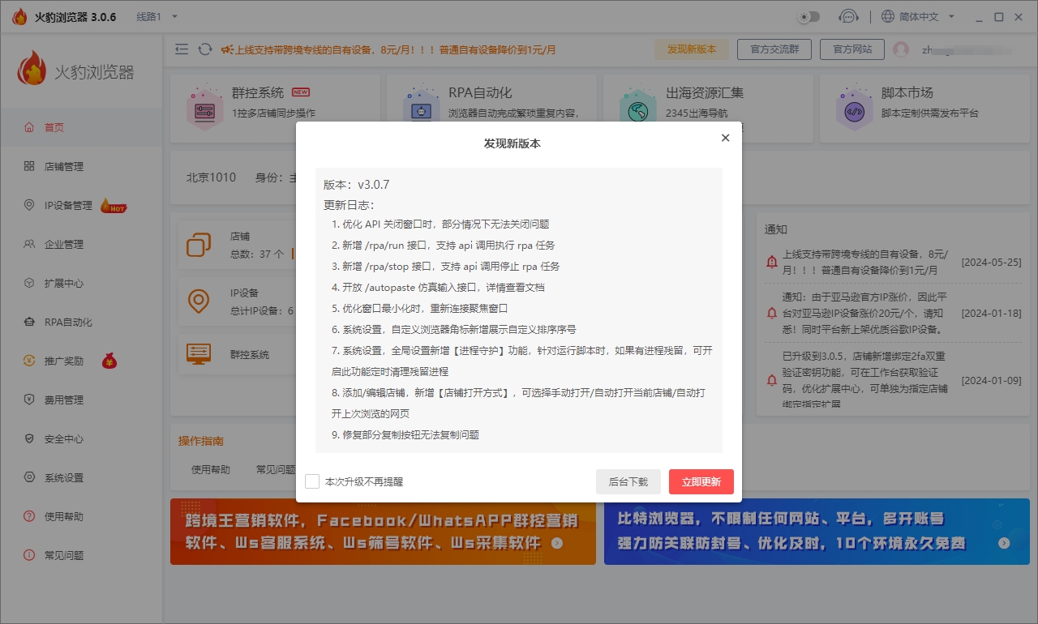The image size is (1038, 624).
Task: Click the RPA自动化 robot card icon
Action: click(422, 107)
